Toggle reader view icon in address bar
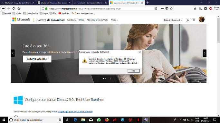Viewport: 220px width, 123px height. coord(156,9)
